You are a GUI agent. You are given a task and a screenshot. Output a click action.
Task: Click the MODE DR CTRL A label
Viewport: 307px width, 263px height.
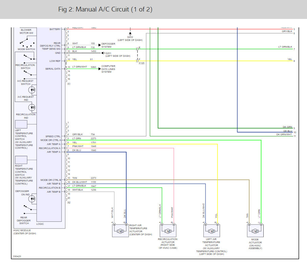pos(51,140)
